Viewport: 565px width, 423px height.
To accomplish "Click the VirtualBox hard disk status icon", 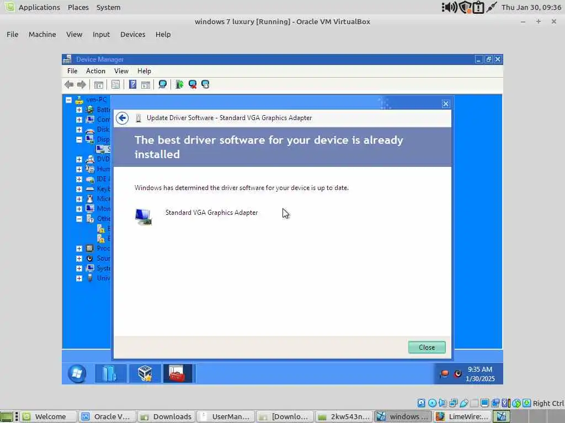I will (421, 403).
